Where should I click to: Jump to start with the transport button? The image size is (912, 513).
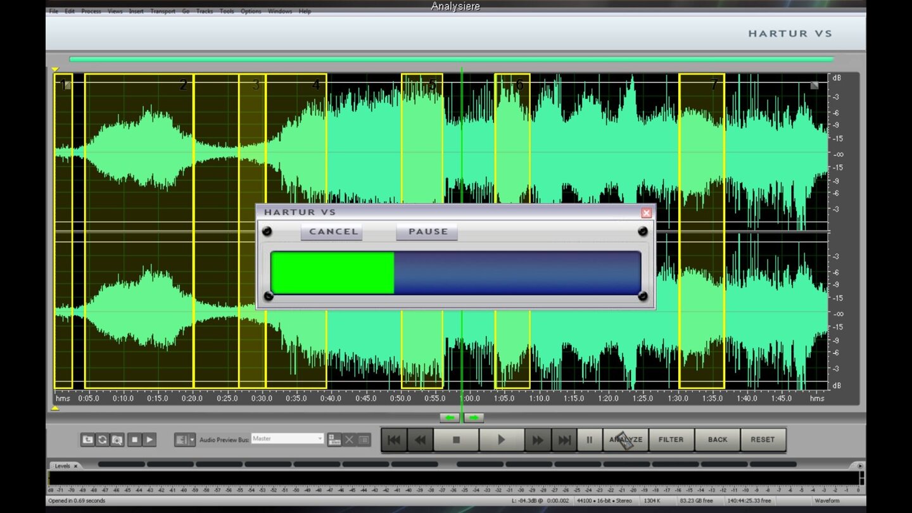(x=393, y=440)
